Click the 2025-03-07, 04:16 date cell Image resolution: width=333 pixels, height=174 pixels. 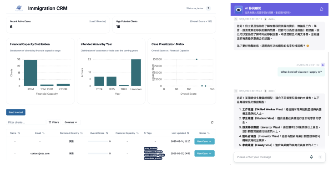[181, 154]
